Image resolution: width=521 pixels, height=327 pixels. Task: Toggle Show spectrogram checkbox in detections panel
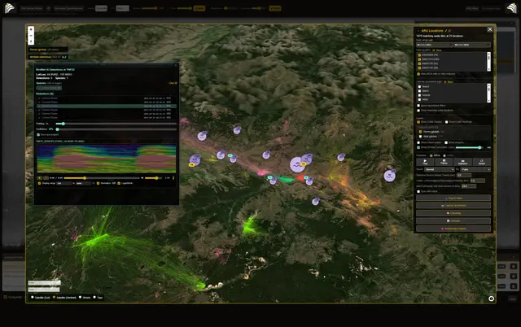click(38, 135)
